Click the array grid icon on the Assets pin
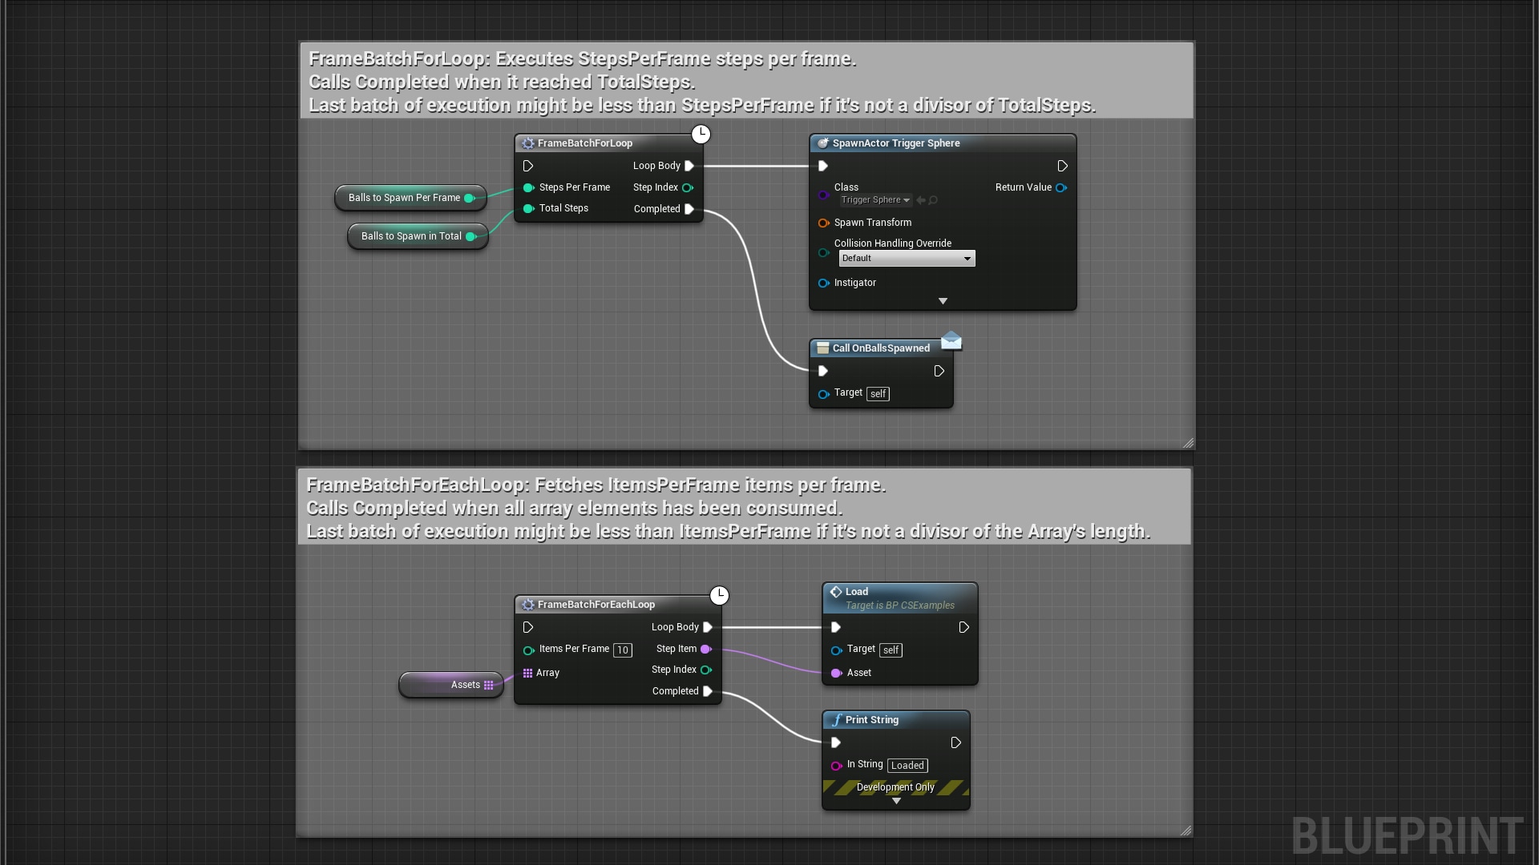Screen dimensions: 1539x865 coord(491,685)
